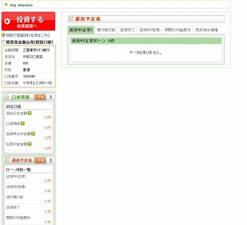
Task: Click the 普通 account type value
Action: 26,70
